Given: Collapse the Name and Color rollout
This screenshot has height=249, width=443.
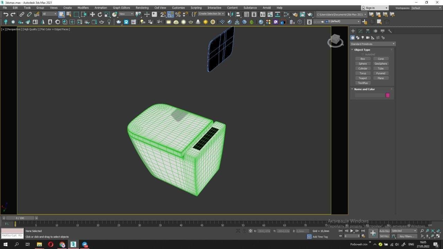Looking at the screenshot, I should [x=364, y=89].
